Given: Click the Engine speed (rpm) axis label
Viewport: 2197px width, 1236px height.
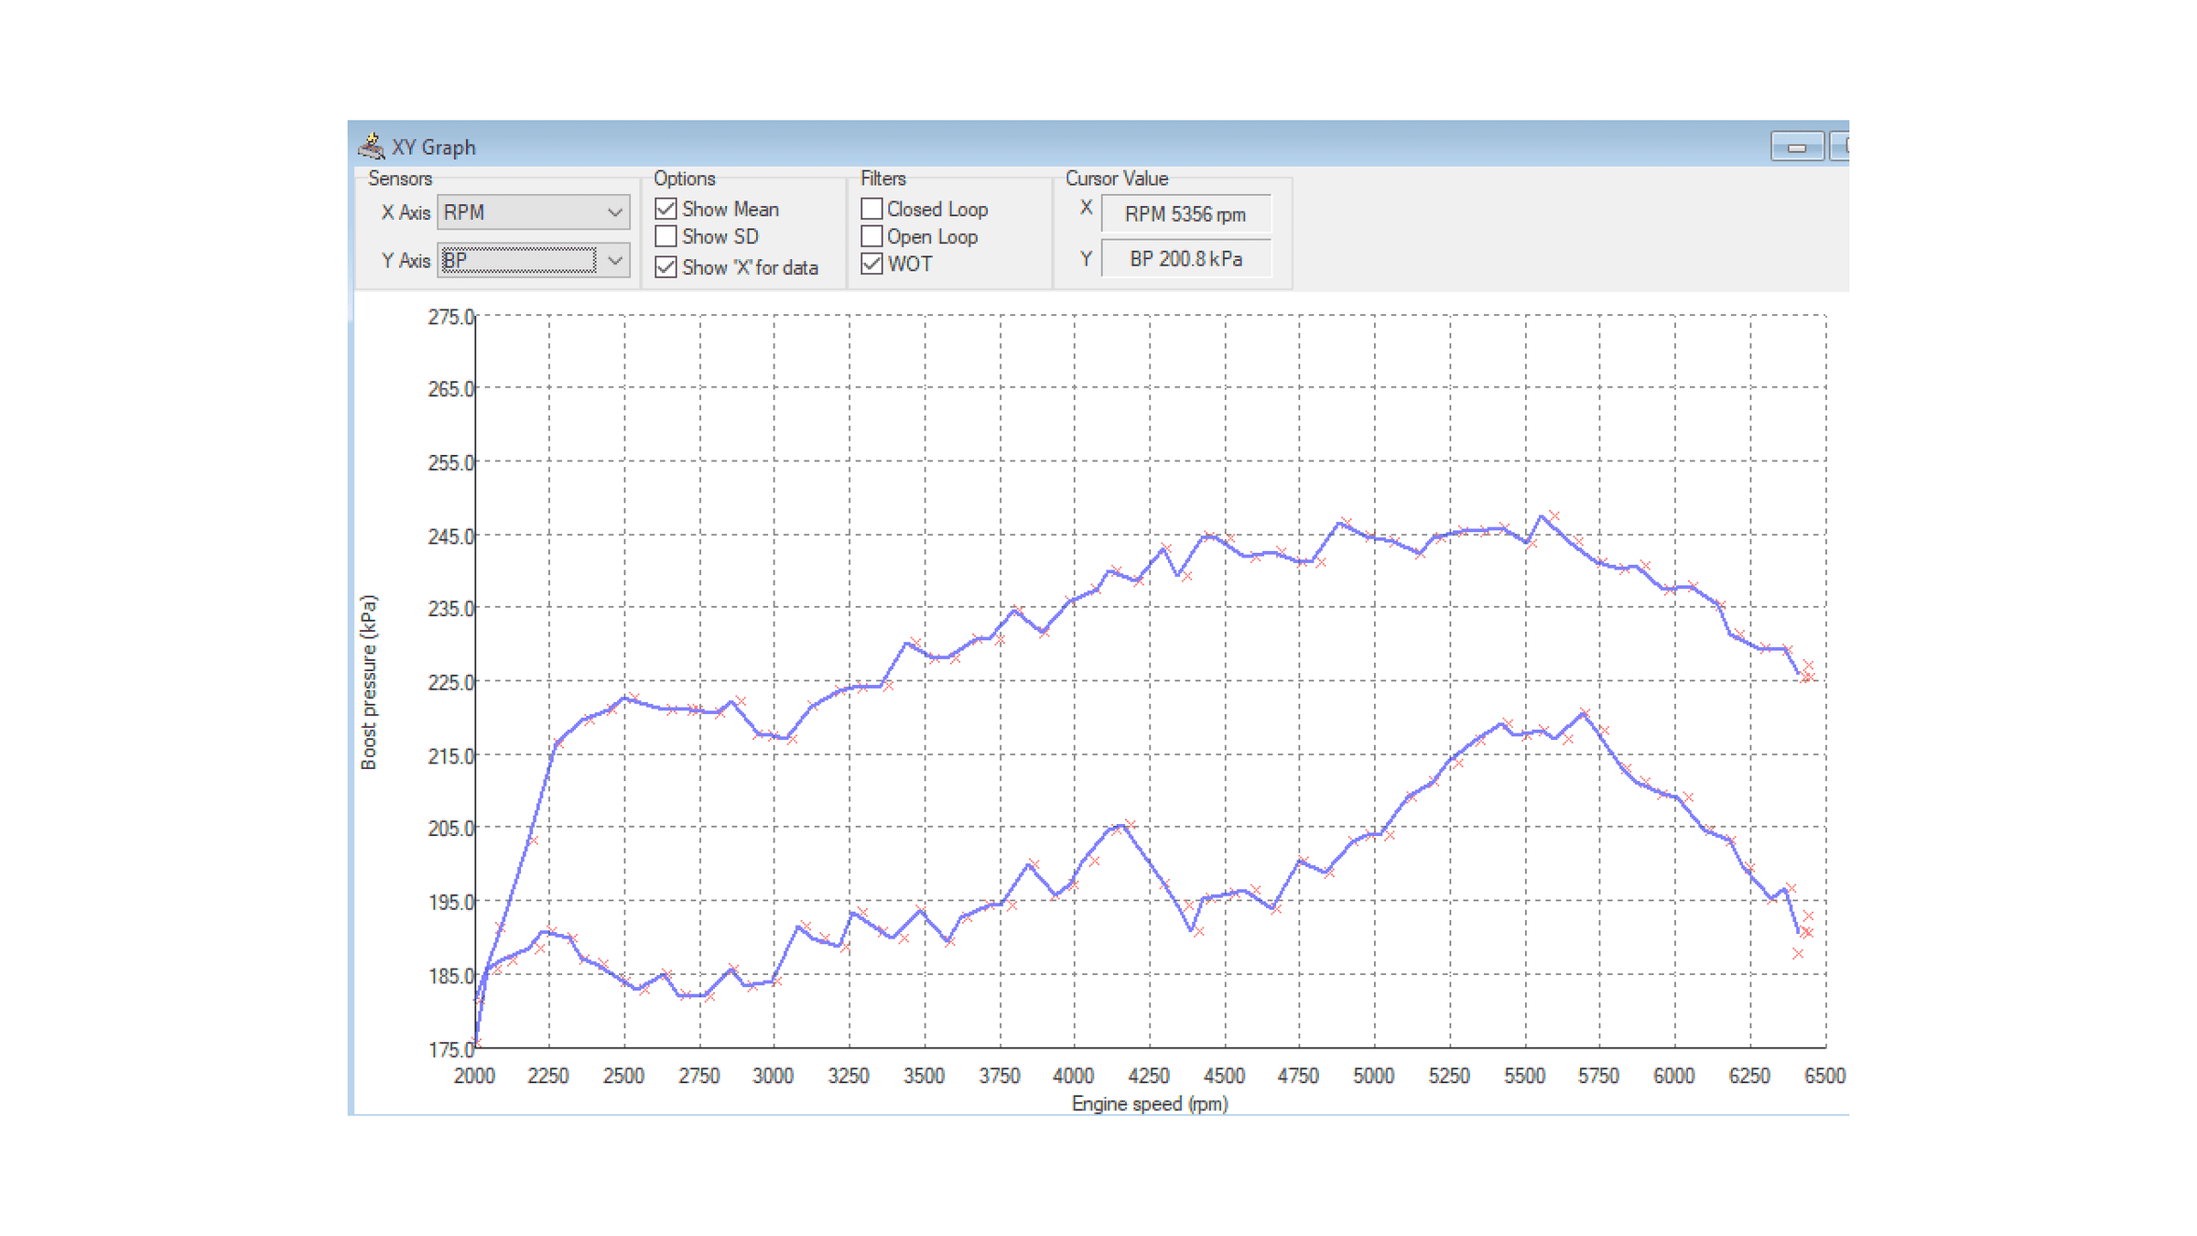Looking at the screenshot, I should pyautogui.click(x=1149, y=1103).
